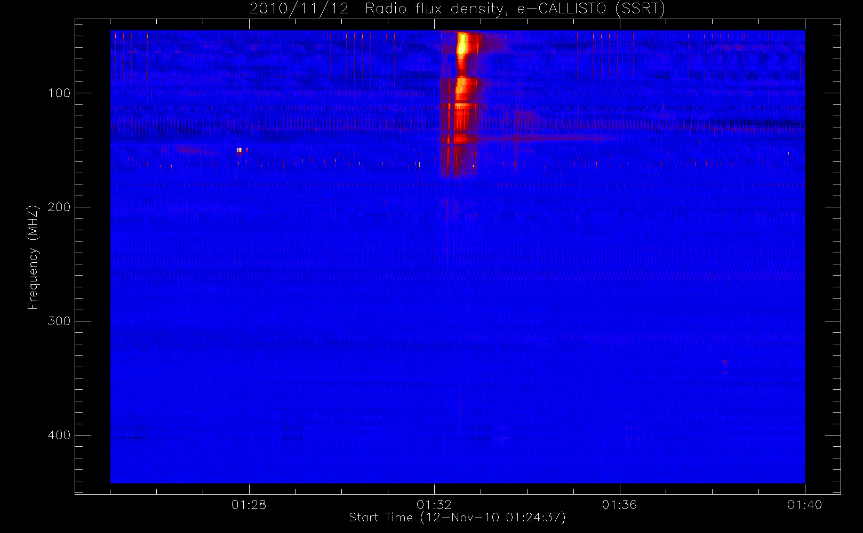This screenshot has width=863, height=533.
Task: Click the 01:28 time tick label
Action: (x=249, y=505)
